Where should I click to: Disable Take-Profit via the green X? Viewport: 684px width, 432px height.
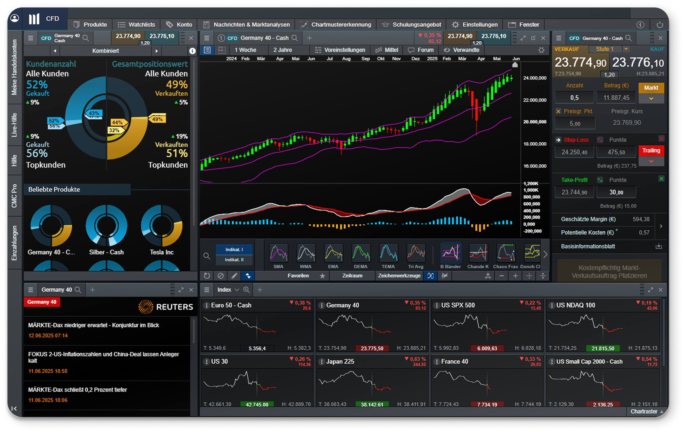[x=662, y=178]
